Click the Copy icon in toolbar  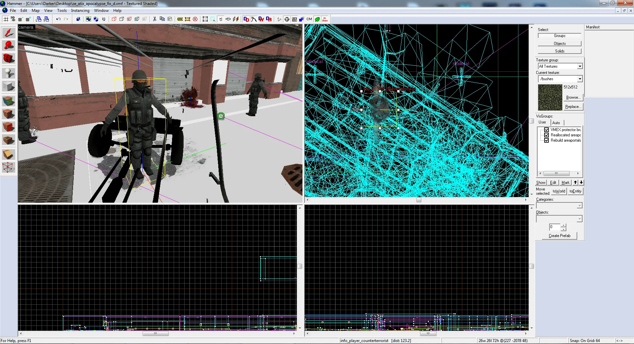point(162,19)
